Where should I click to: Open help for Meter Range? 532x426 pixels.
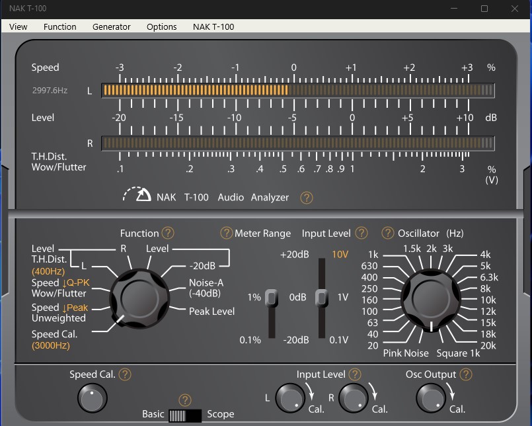tap(226, 233)
